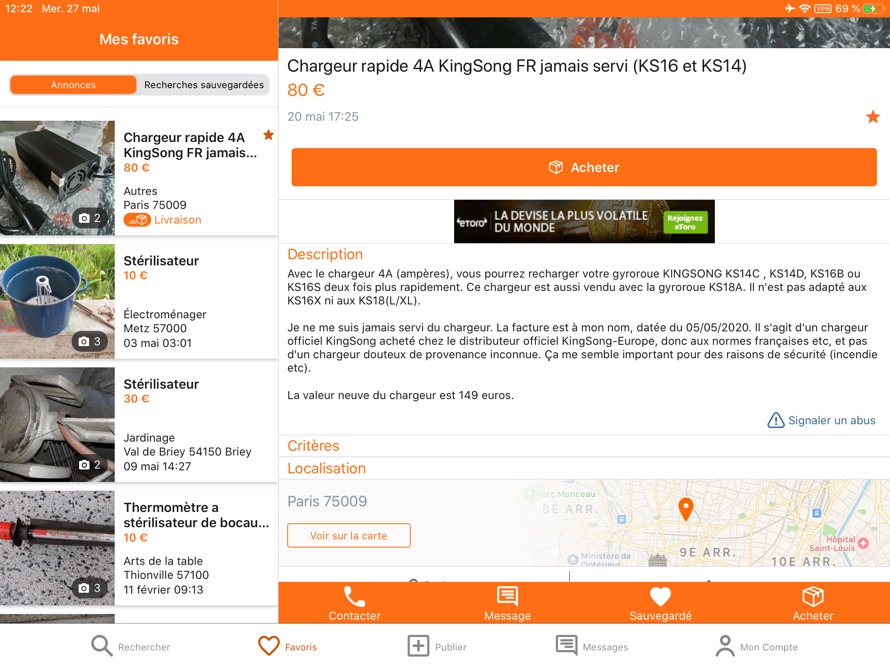Tap the Mes favoris header title
This screenshot has width=890, height=667.
pyautogui.click(x=139, y=39)
